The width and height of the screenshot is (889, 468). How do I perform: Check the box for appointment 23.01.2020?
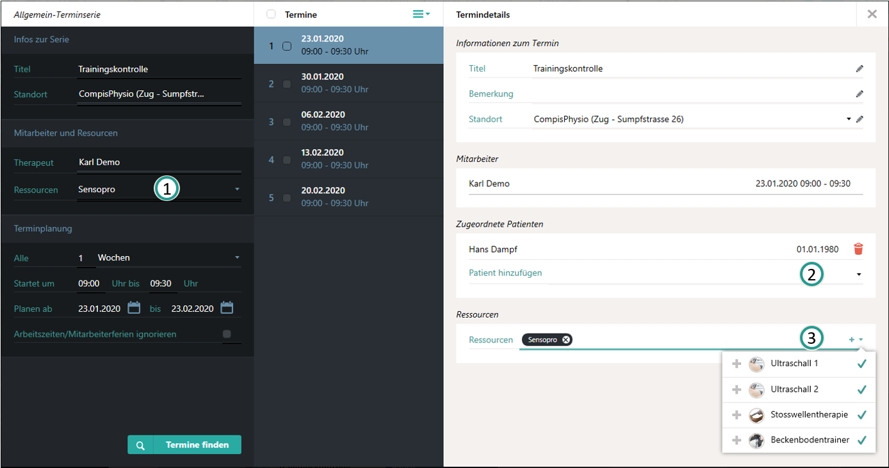pos(287,46)
